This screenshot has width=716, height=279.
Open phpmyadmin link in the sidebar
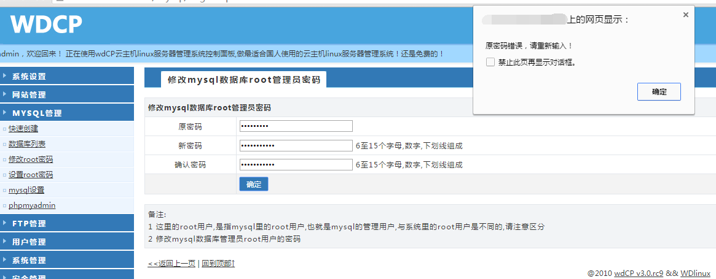tap(32, 205)
